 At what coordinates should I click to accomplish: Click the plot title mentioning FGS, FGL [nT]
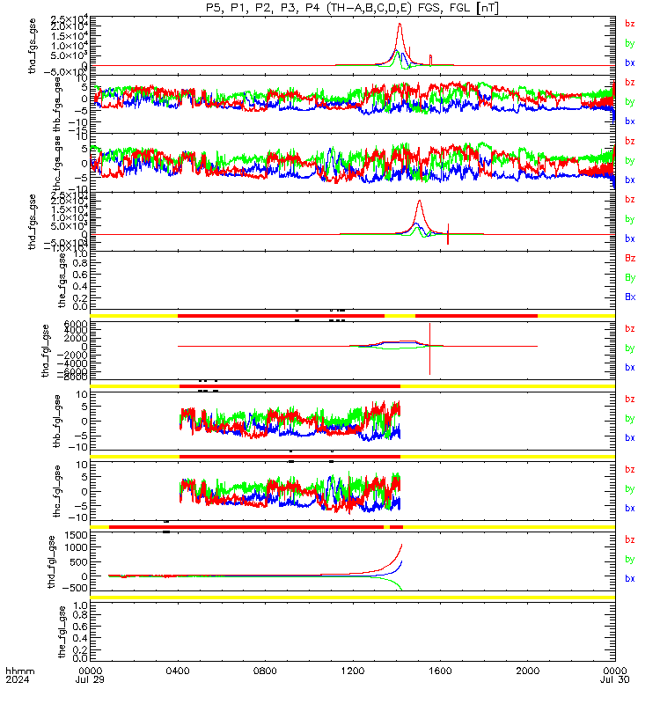click(352, 8)
